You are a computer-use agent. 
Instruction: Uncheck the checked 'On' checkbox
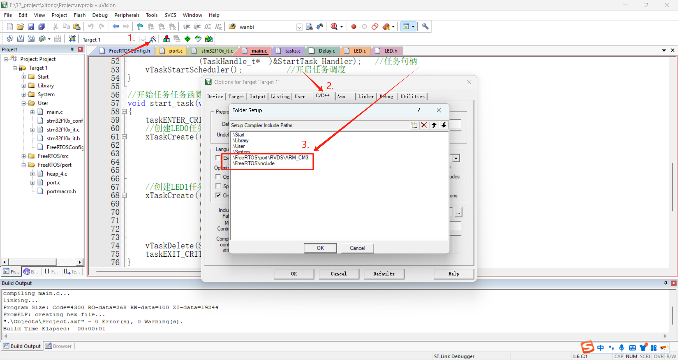point(218,195)
